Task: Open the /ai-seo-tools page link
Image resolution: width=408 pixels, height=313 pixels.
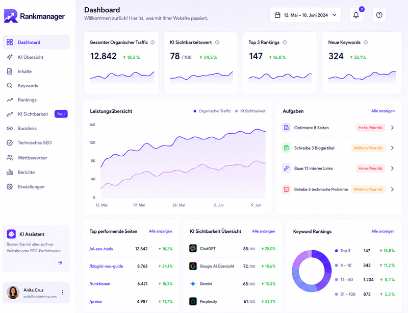Action: click(101, 249)
